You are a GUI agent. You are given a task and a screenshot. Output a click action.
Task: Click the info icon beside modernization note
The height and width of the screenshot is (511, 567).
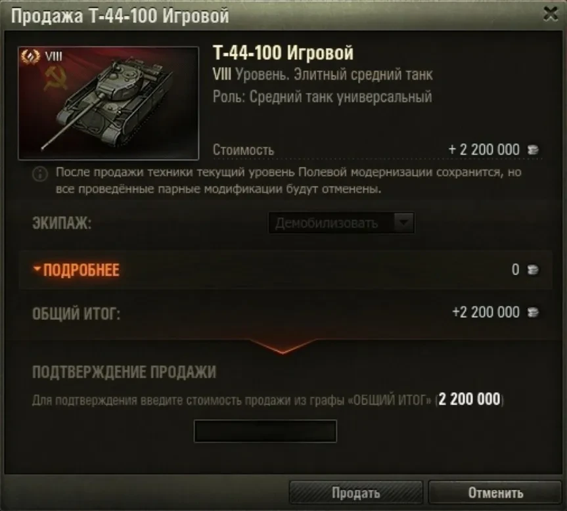(40, 174)
